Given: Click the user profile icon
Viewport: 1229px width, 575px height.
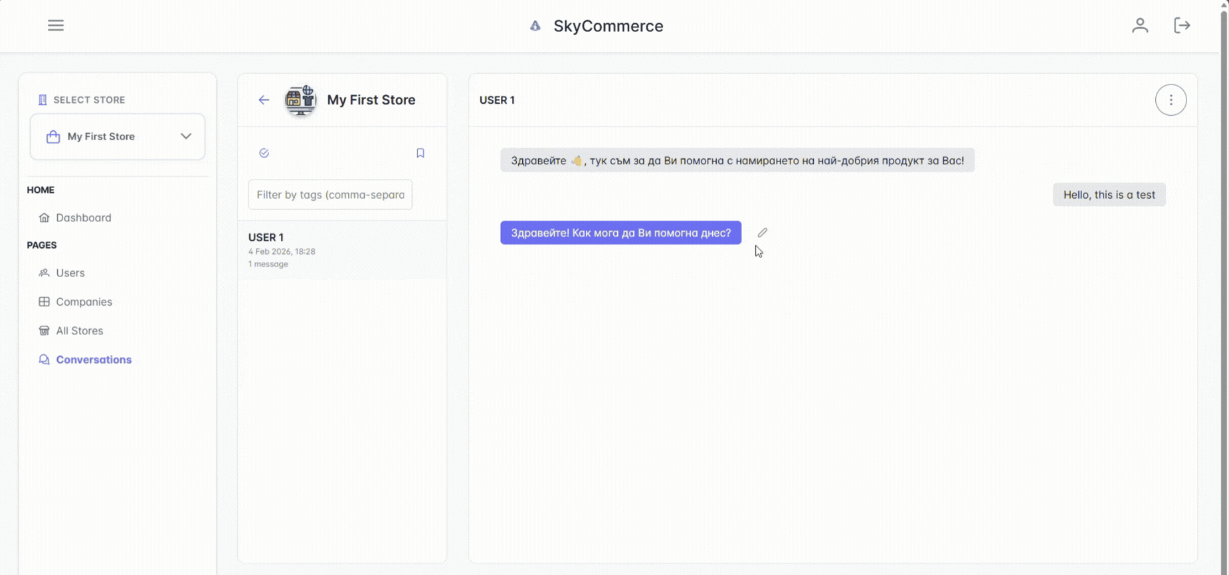Looking at the screenshot, I should point(1140,25).
